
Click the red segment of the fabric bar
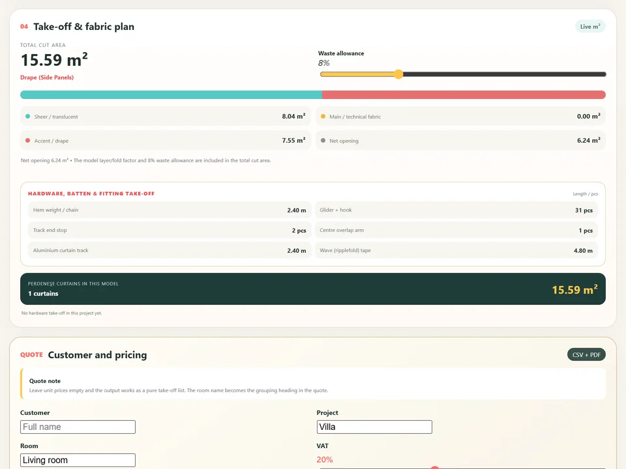point(464,94)
